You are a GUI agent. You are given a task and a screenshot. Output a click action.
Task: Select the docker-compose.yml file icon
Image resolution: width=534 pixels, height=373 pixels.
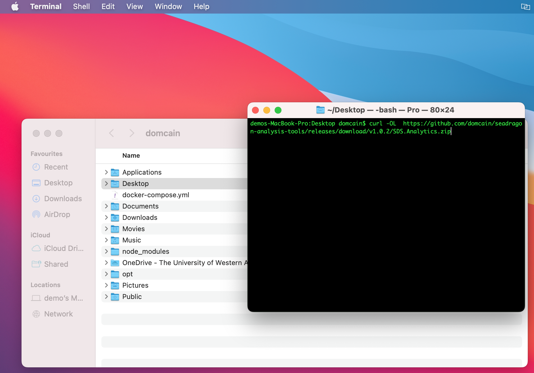(115, 195)
